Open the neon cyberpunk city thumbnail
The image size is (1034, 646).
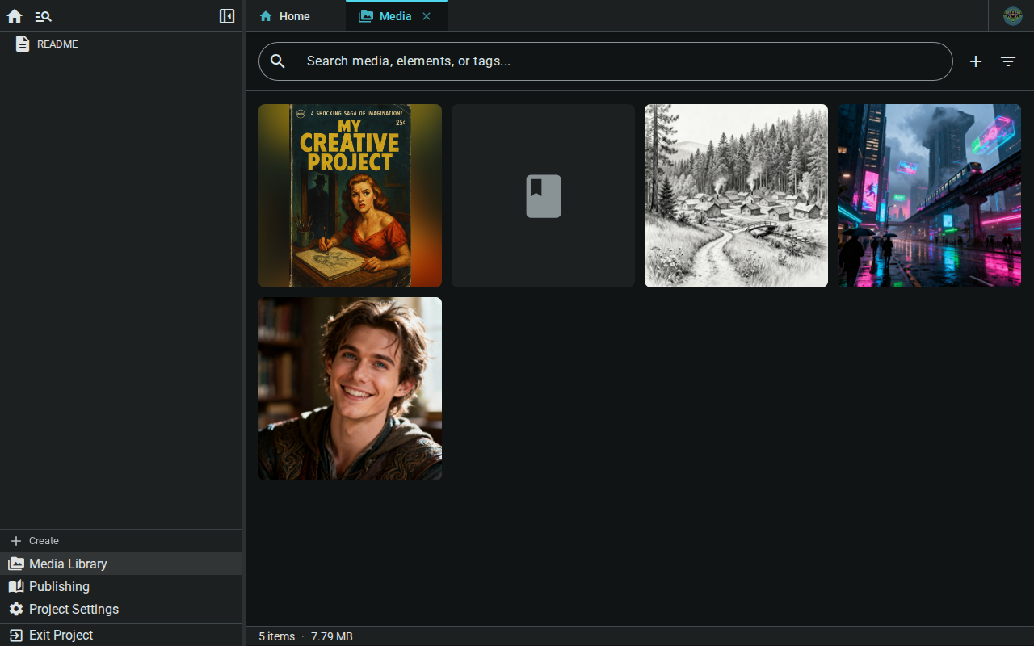click(x=929, y=195)
